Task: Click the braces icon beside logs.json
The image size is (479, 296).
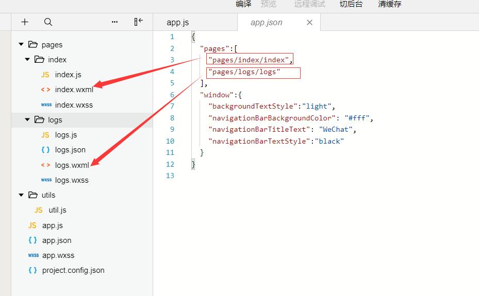Action: point(45,150)
